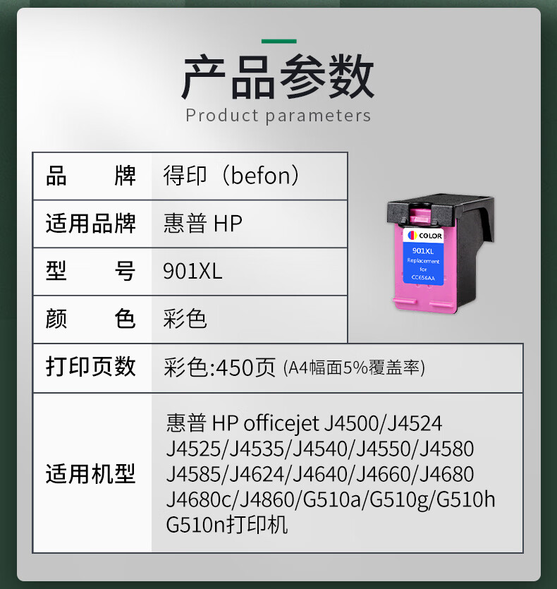
Task: Click the COLOR logo on cartridge label
Action: point(424,236)
